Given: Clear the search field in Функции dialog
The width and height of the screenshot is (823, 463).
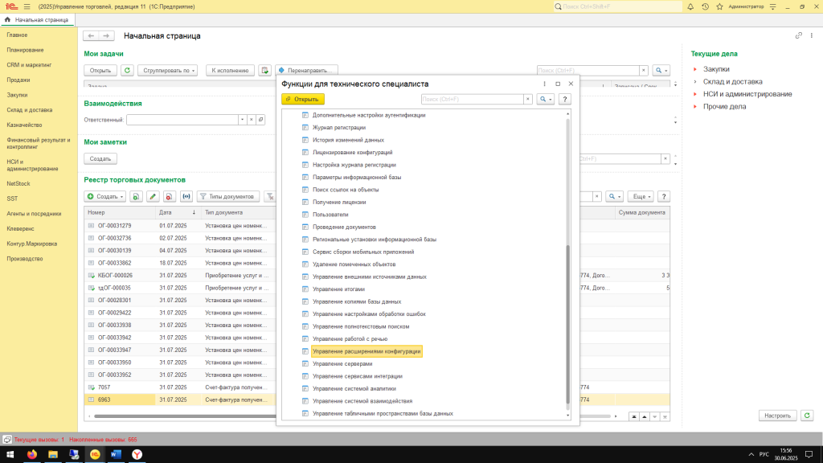Looking at the screenshot, I should [528, 99].
